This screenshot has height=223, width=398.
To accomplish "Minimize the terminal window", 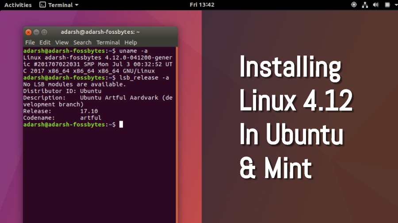I will [36, 32].
